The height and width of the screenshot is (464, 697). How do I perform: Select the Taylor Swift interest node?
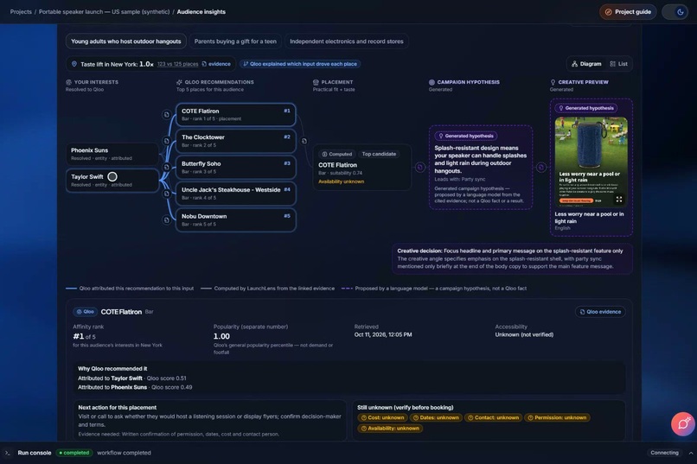[x=112, y=181]
